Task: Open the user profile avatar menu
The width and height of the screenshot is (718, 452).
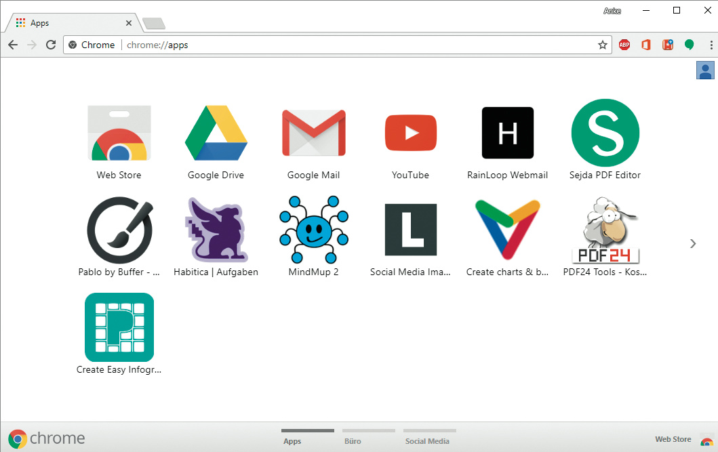Action: click(x=705, y=70)
